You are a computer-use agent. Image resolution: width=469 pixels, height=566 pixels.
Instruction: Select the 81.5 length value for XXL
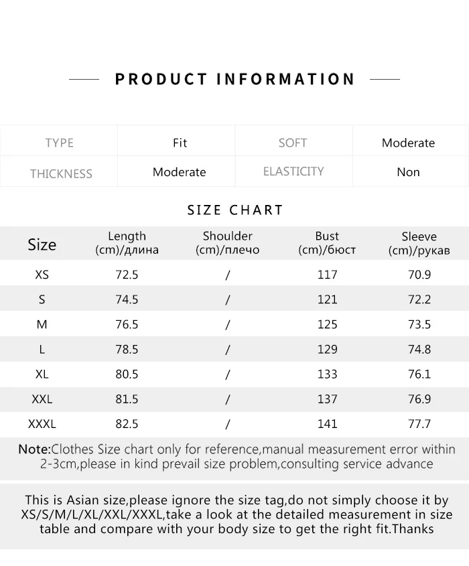127,399
